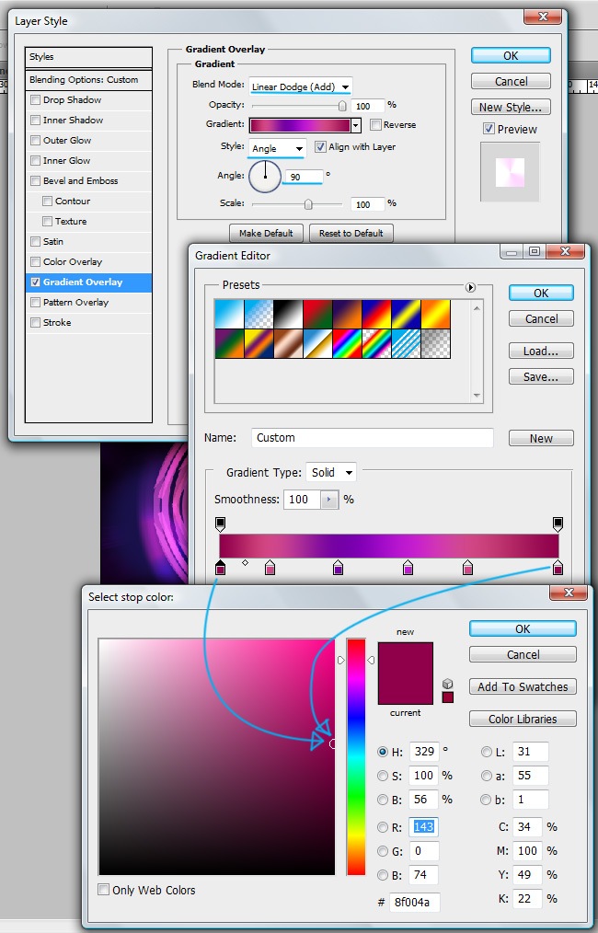
Task: Click the current color swatch in picker
Action: coord(405,689)
